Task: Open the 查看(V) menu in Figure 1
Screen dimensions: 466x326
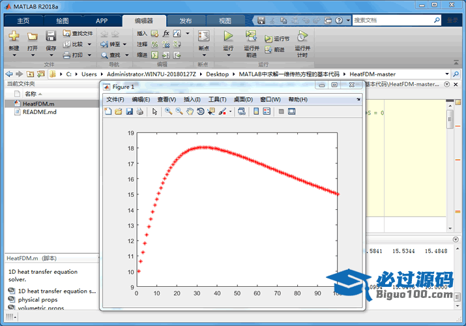Action: point(167,100)
